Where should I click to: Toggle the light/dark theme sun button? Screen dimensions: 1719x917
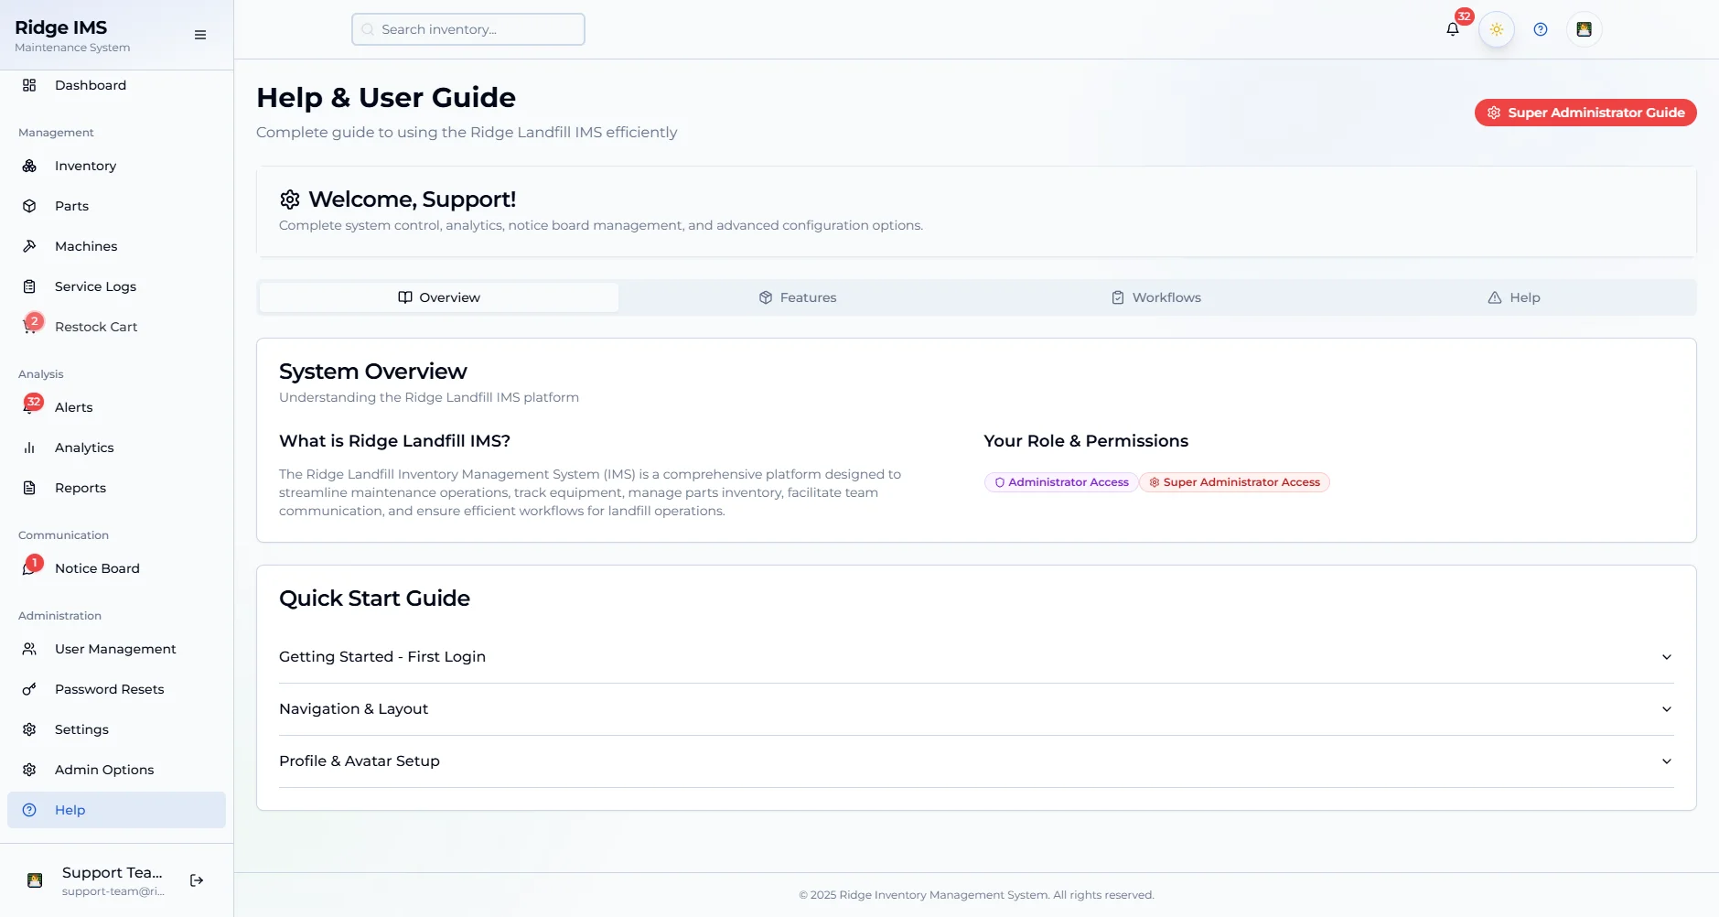point(1497,29)
